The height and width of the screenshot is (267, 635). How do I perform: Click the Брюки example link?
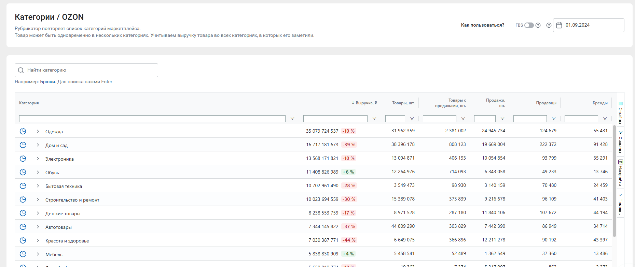click(x=47, y=82)
